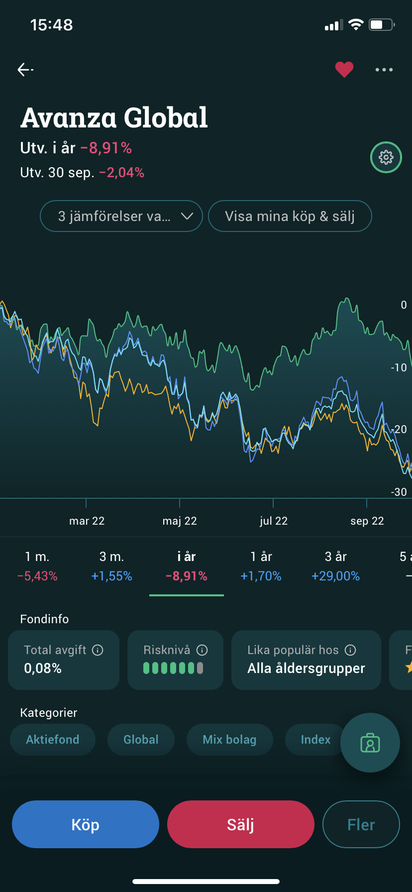412x892 pixels.
Task: Select the '1 m.' period tab
Action: 37,566
